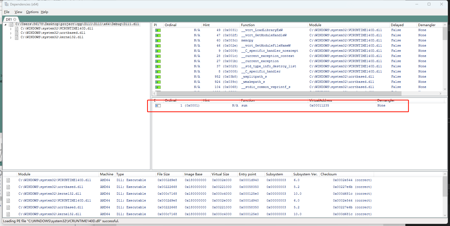Select VCRUNTIME140D.dll in the dependency tree
The height and width of the screenshot is (226, 450).
tap(57, 28)
